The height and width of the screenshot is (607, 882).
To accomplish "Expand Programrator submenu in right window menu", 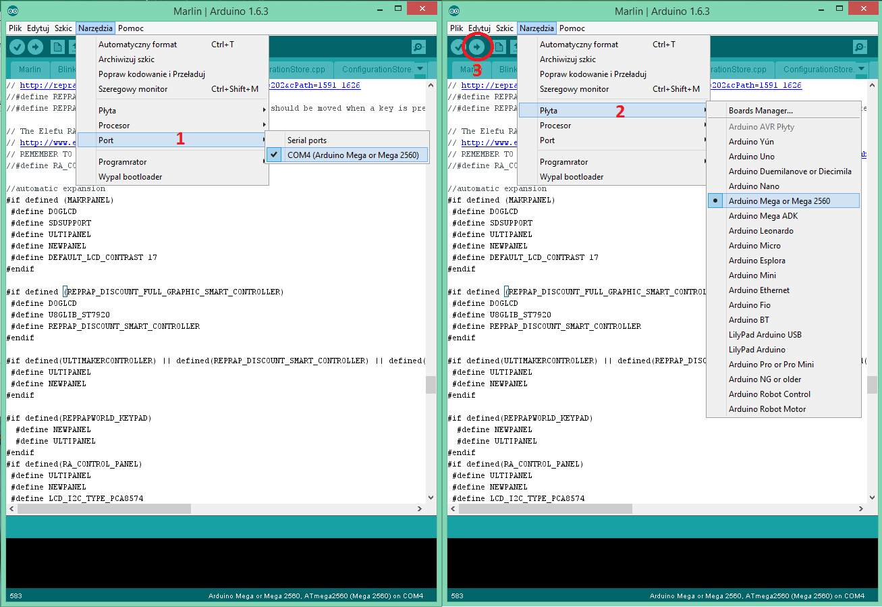I will (x=614, y=162).
